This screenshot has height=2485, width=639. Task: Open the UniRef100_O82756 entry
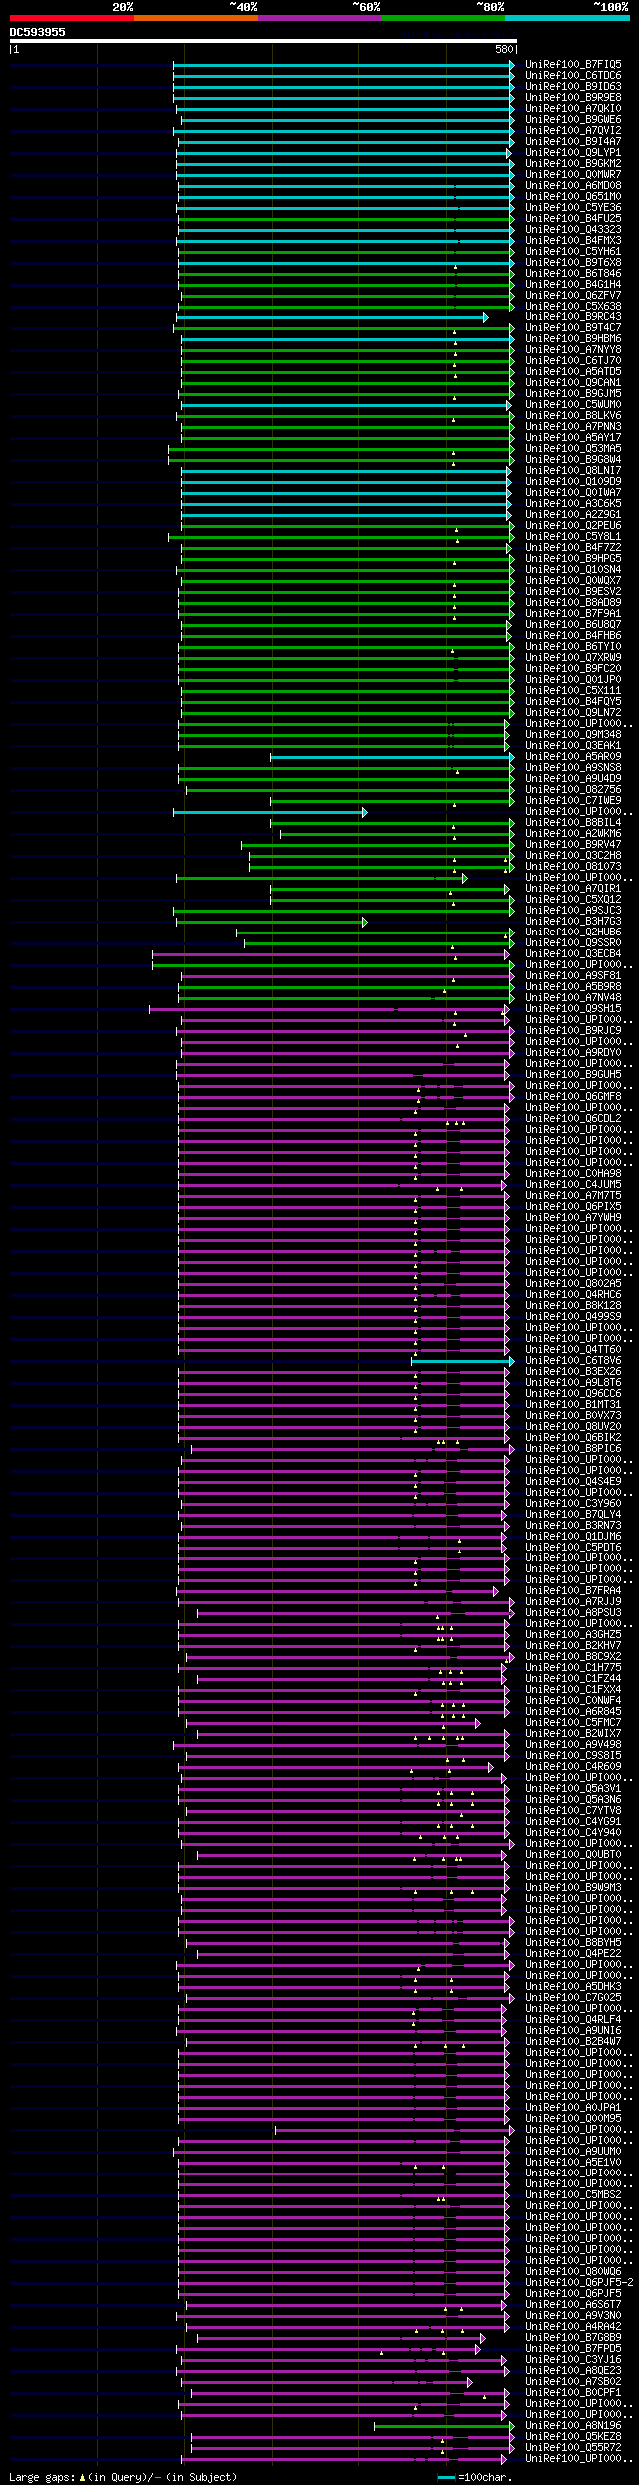(573, 789)
